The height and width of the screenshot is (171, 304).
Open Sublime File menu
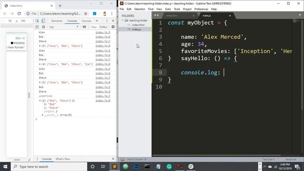pyautogui.click(x=122, y=9)
